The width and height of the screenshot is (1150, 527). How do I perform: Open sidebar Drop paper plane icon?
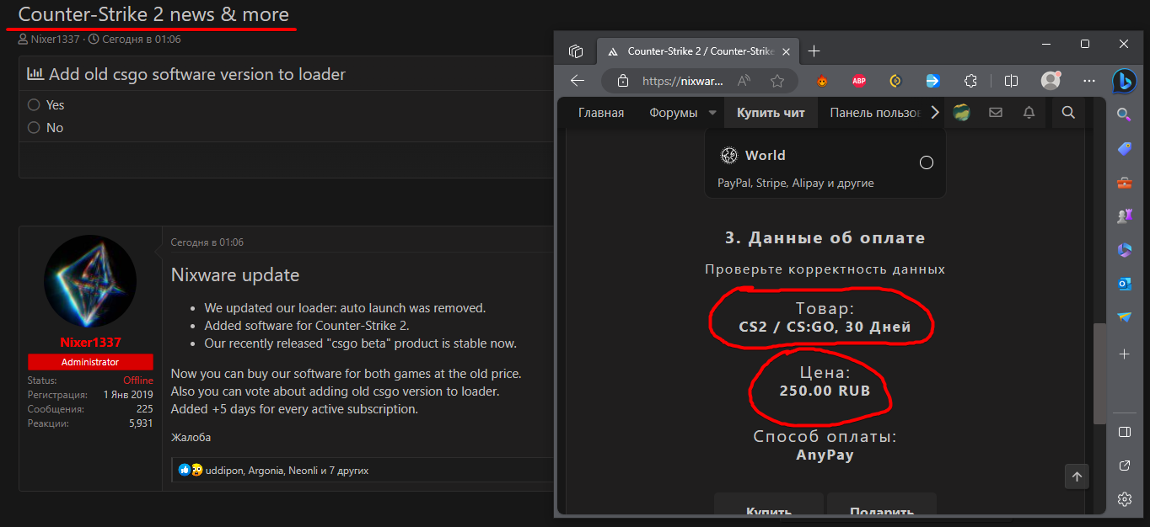tap(1124, 317)
